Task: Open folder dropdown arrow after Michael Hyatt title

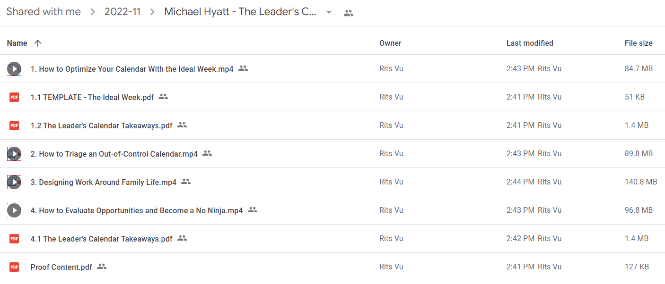Action: [329, 12]
